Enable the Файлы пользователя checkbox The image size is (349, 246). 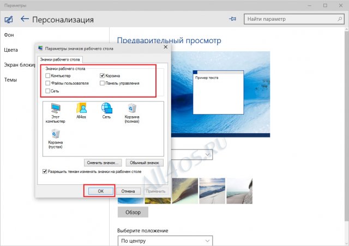(x=47, y=83)
